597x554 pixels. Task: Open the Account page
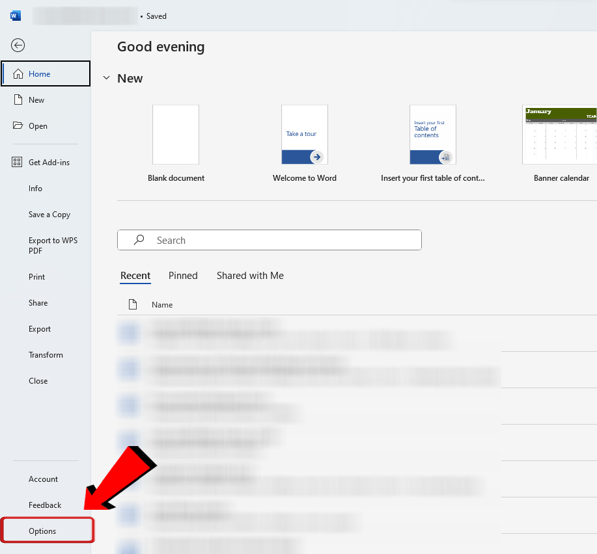[43, 479]
